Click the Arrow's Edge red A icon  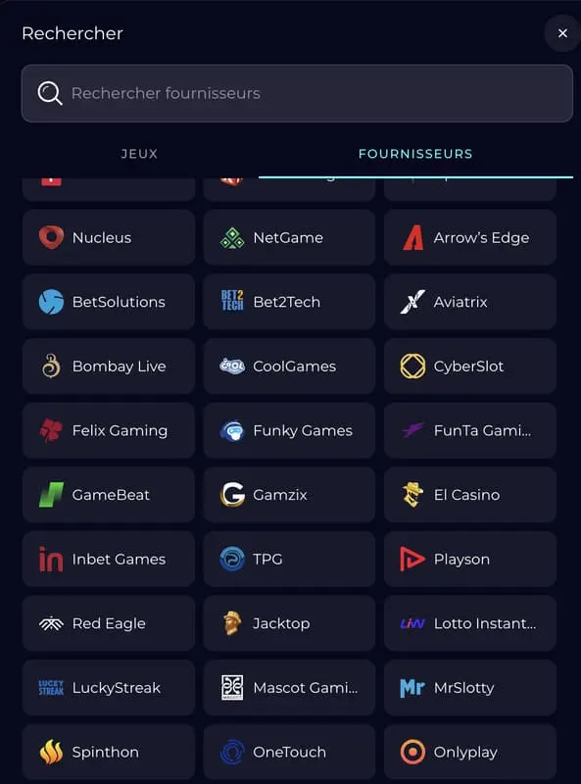coord(413,237)
